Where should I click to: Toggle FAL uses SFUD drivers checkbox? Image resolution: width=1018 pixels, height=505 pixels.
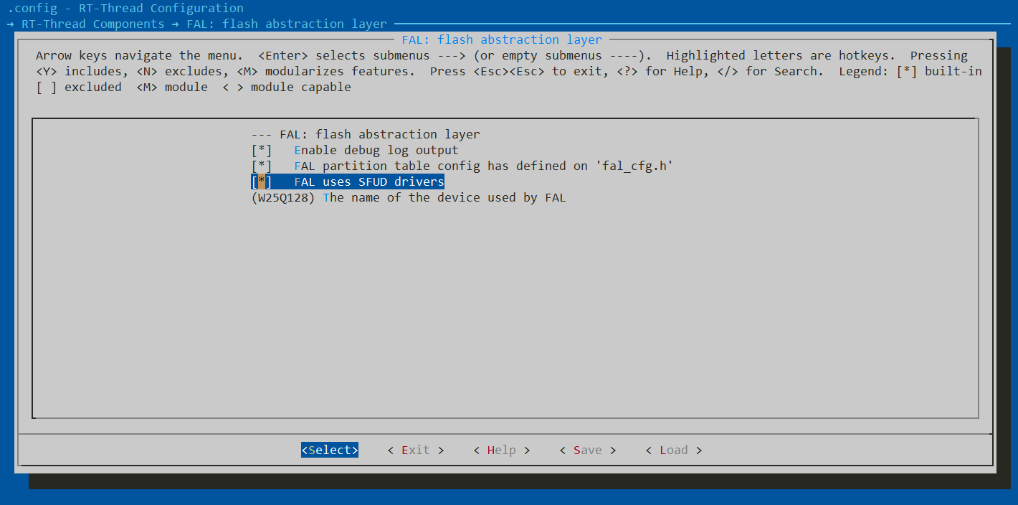tap(262, 181)
